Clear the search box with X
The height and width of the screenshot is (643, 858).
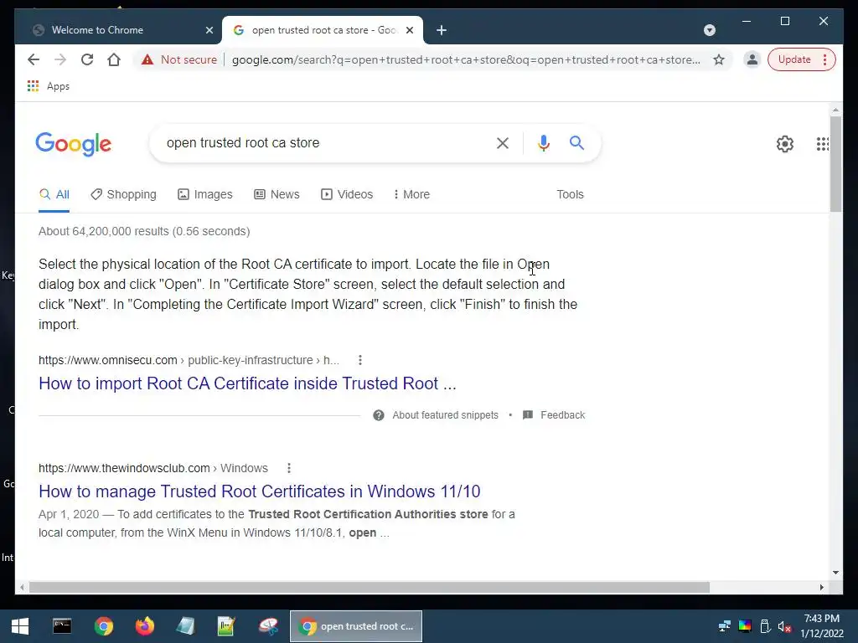[x=503, y=143]
